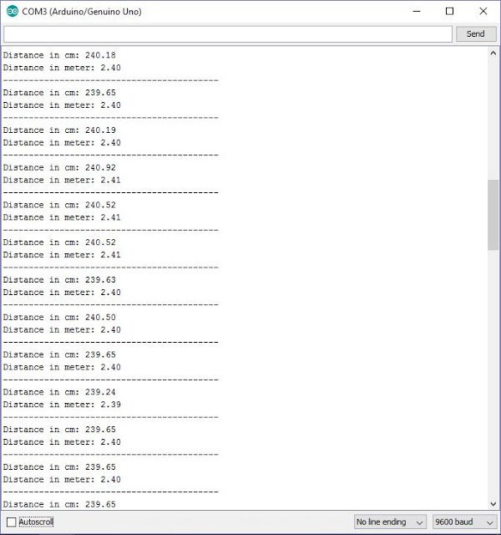Image resolution: width=501 pixels, height=535 pixels.
Task: Click the scrollbar up arrow
Action: point(493,53)
